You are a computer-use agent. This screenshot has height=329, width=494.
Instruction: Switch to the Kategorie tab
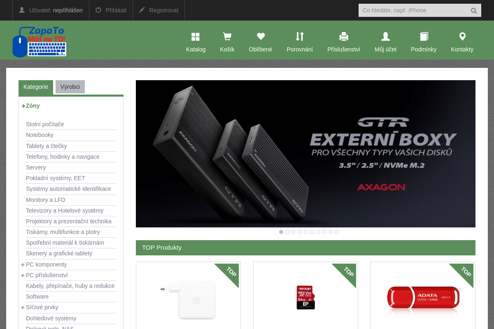click(36, 87)
